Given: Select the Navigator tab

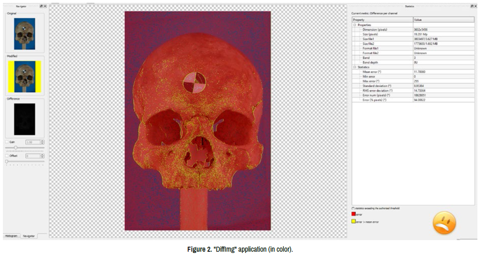Looking at the screenshot, I should pos(29,236).
